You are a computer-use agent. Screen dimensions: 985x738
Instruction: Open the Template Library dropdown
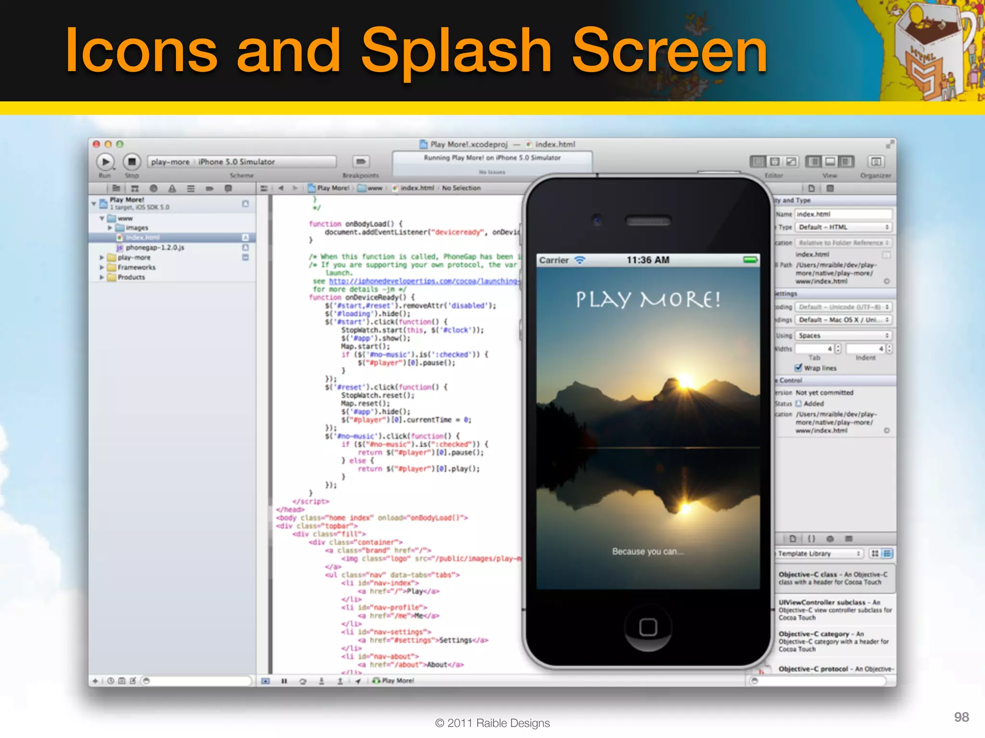pyautogui.click(x=819, y=553)
